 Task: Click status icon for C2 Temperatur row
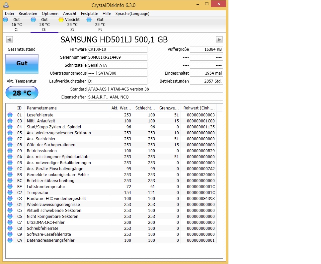[x=10, y=192]
